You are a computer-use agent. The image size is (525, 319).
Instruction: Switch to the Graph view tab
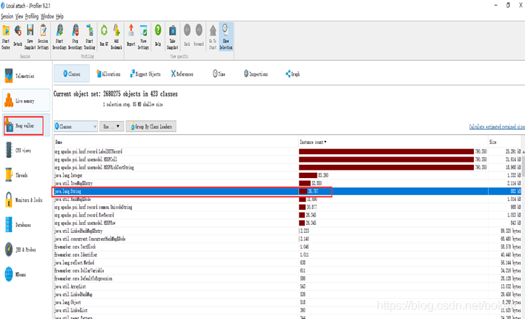(x=293, y=73)
